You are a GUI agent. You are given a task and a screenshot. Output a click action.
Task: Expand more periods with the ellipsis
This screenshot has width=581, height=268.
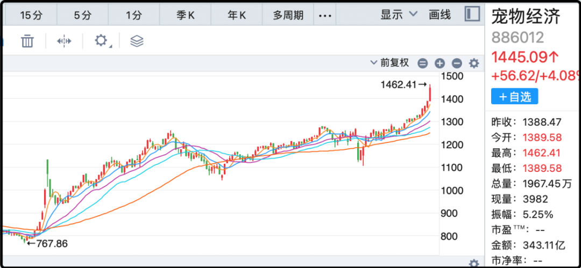(x=325, y=16)
